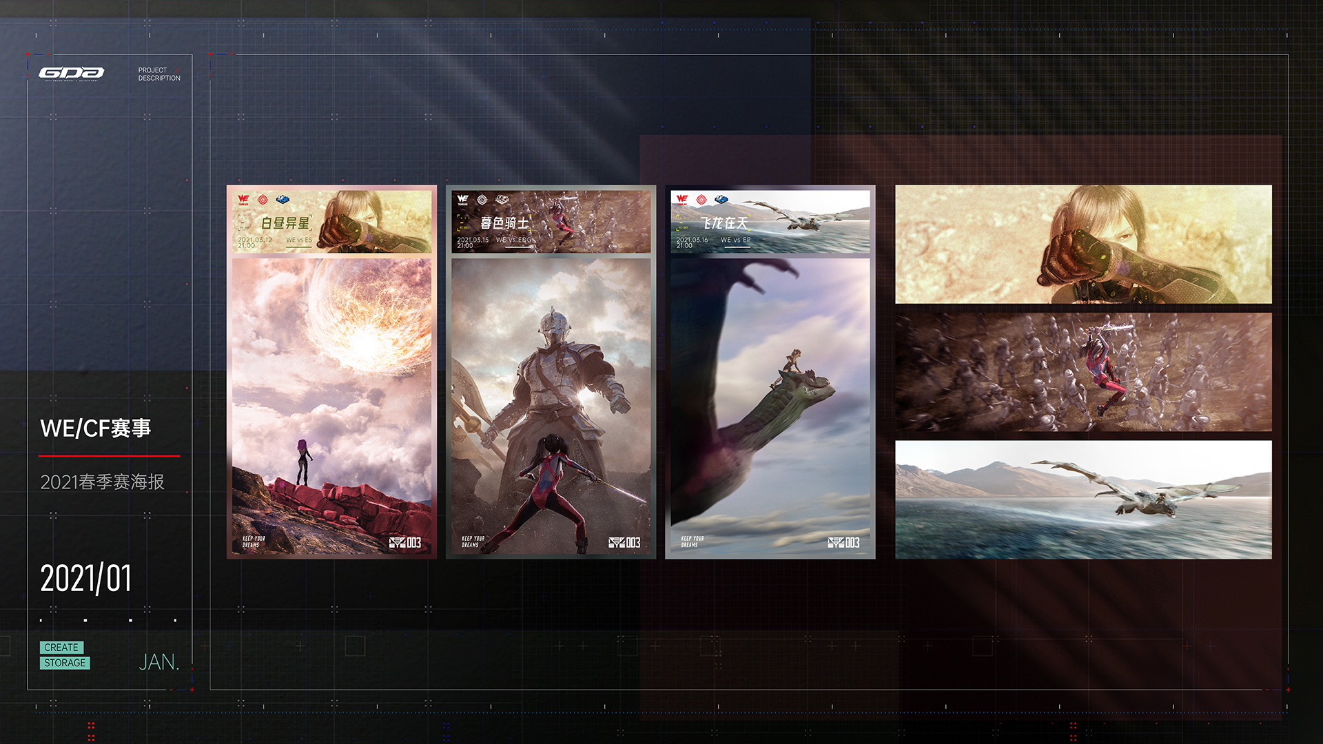
Task: Click the round emblem icon on 暮色骑士 poster
Action: click(x=482, y=200)
